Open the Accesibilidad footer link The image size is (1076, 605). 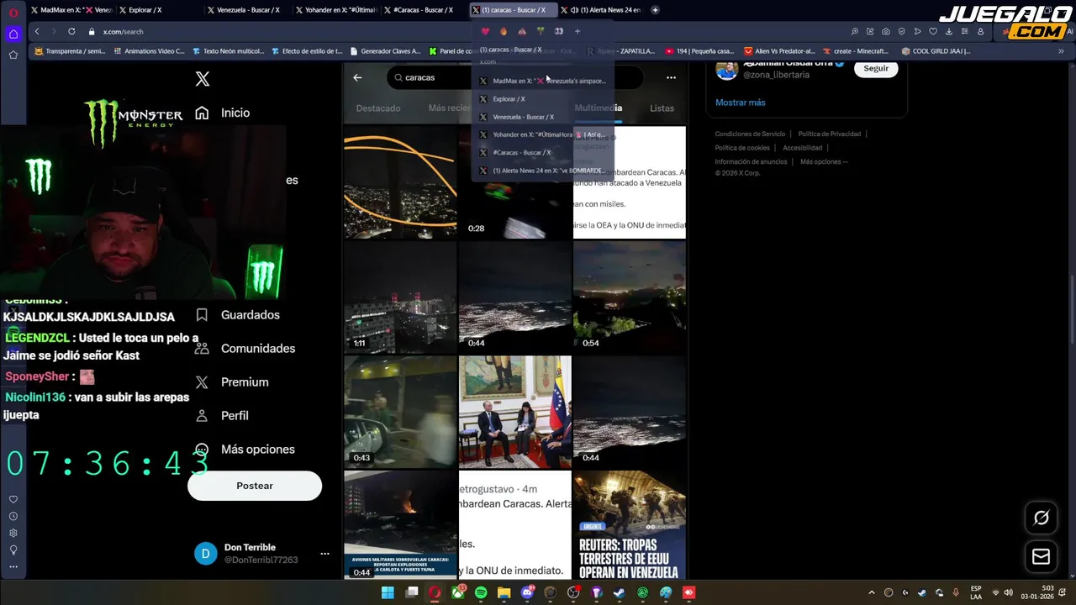802,148
